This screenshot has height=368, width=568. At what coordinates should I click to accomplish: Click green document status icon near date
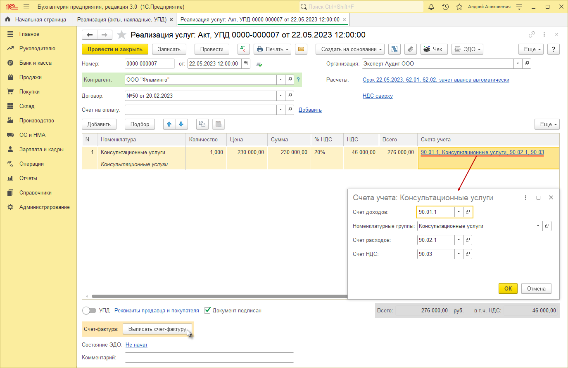259,64
